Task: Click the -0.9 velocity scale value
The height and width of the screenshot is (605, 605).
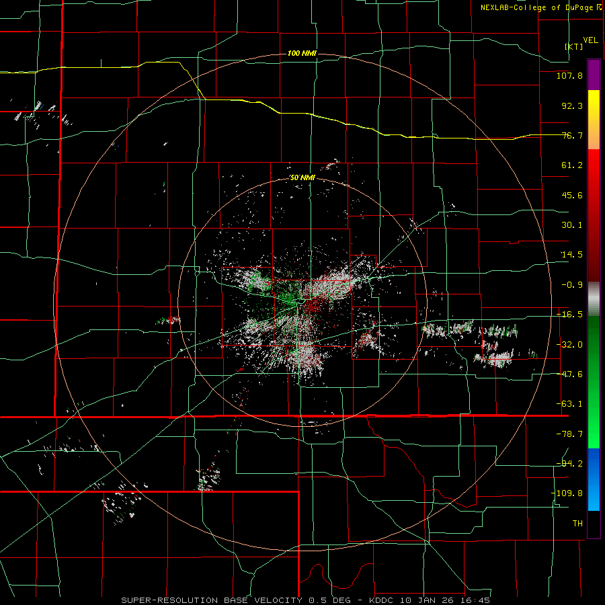Action: pyautogui.click(x=572, y=285)
